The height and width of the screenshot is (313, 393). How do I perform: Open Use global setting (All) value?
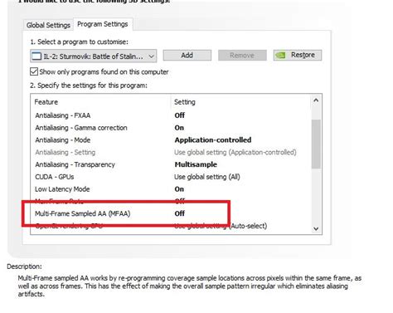[x=207, y=177]
